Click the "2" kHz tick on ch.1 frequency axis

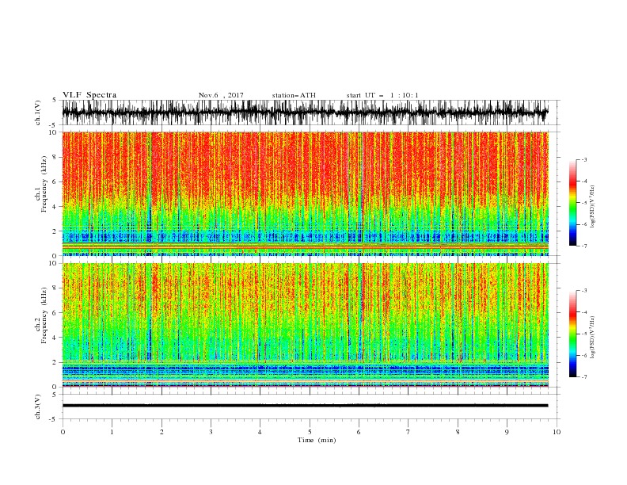click(55, 231)
